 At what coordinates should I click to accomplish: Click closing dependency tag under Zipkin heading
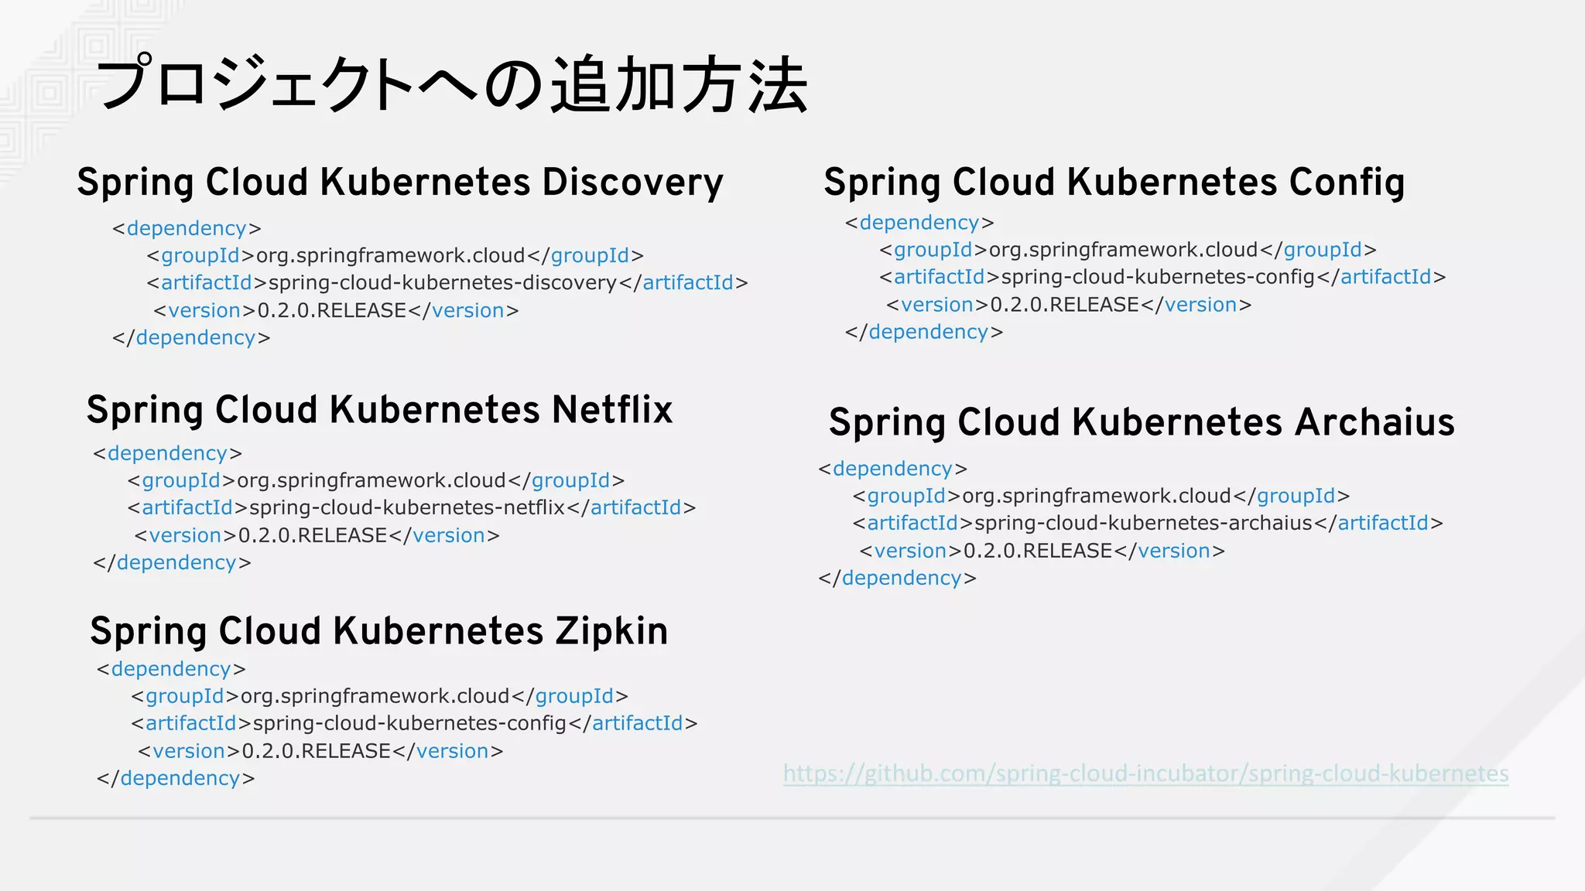tap(176, 779)
